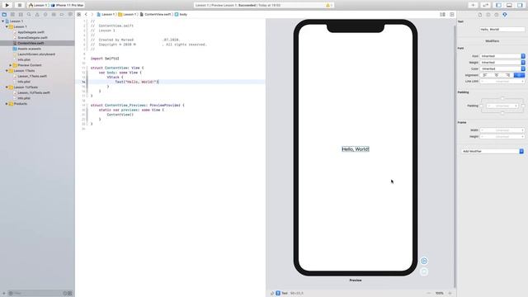The width and height of the screenshot is (528, 297).
Task: Open the frame Width combo box
Action: coord(502,130)
